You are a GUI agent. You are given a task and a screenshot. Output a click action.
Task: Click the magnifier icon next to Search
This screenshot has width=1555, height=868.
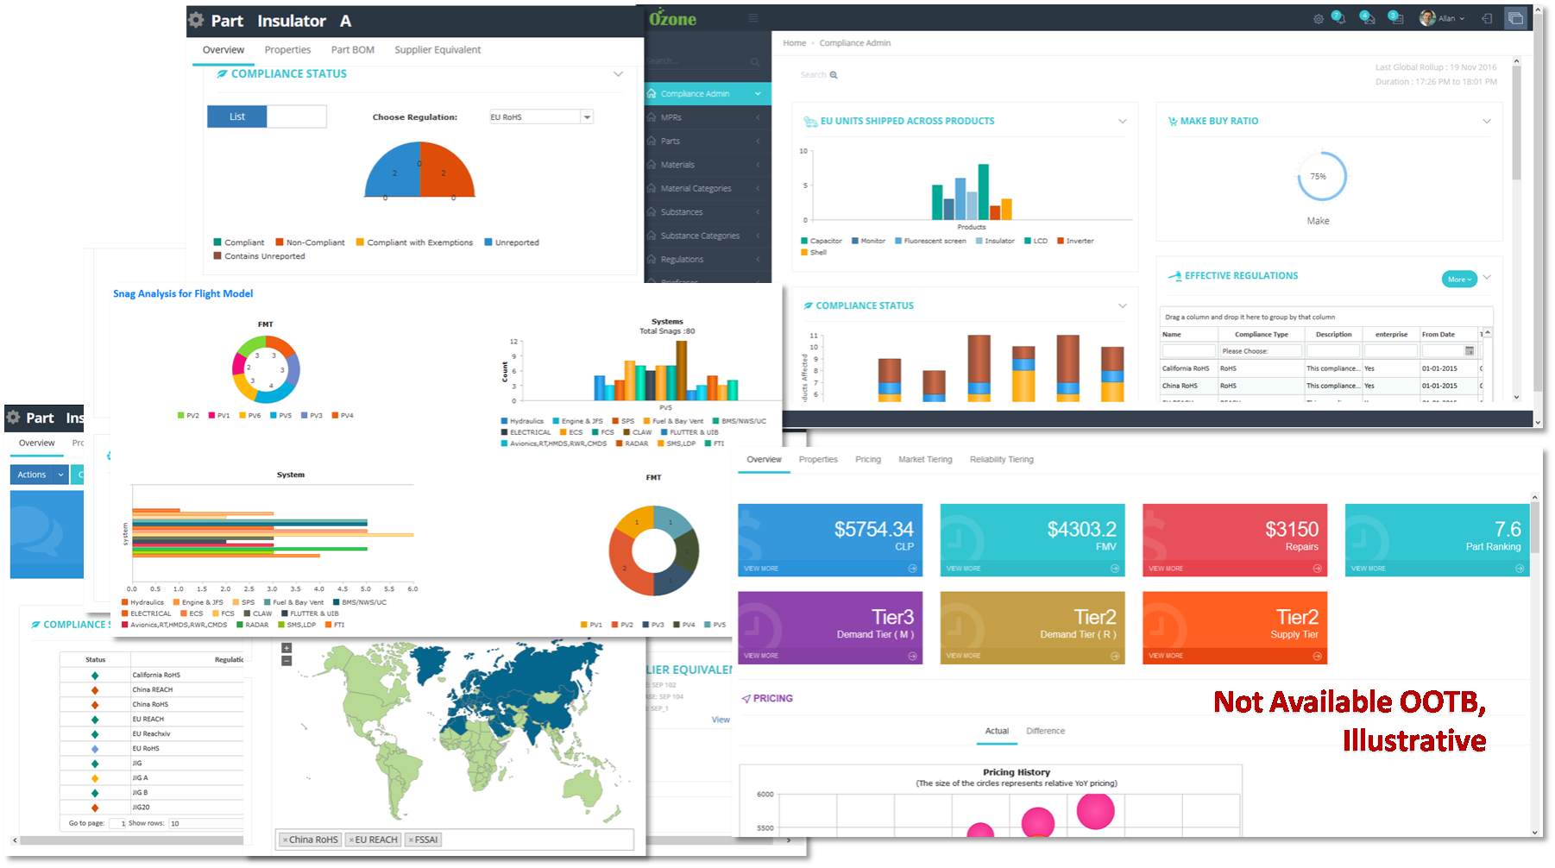pyautogui.click(x=834, y=75)
